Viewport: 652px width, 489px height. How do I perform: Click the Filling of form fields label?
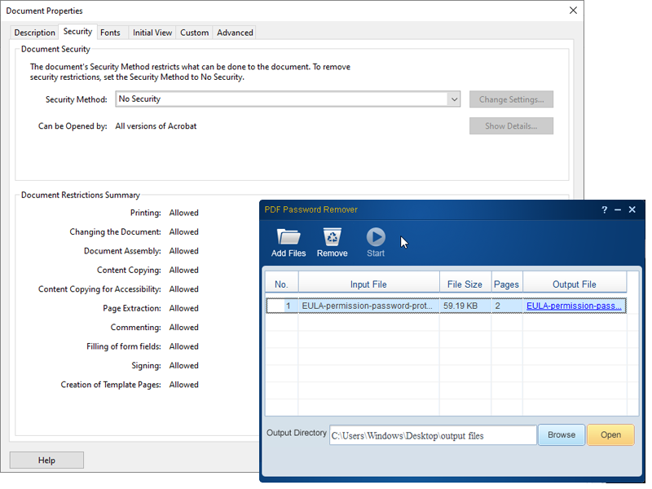[x=124, y=347]
